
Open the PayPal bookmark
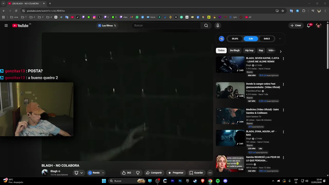coord(165,17)
